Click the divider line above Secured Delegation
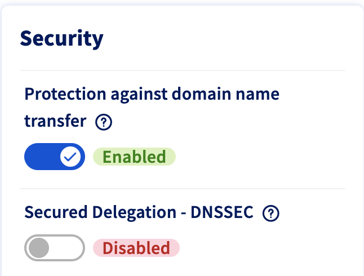The height and width of the screenshot is (276, 364). click(x=183, y=189)
